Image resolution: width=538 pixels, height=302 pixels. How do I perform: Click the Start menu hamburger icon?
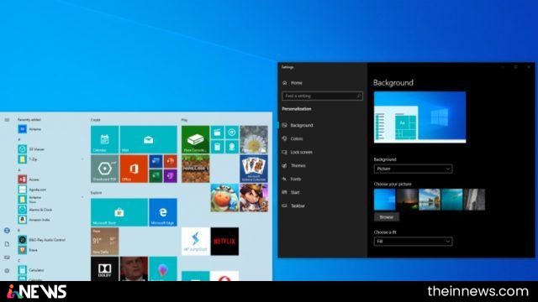pos(7,120)
